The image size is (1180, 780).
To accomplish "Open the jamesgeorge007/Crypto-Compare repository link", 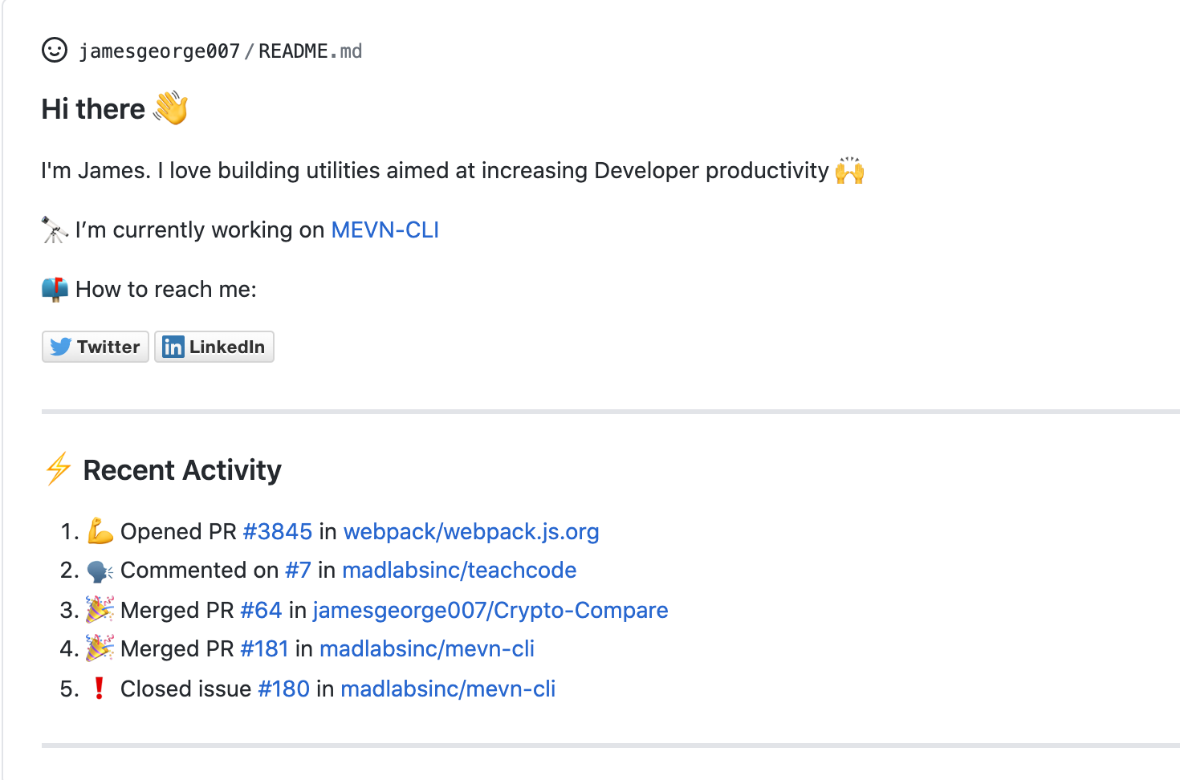I will (490, 610).
